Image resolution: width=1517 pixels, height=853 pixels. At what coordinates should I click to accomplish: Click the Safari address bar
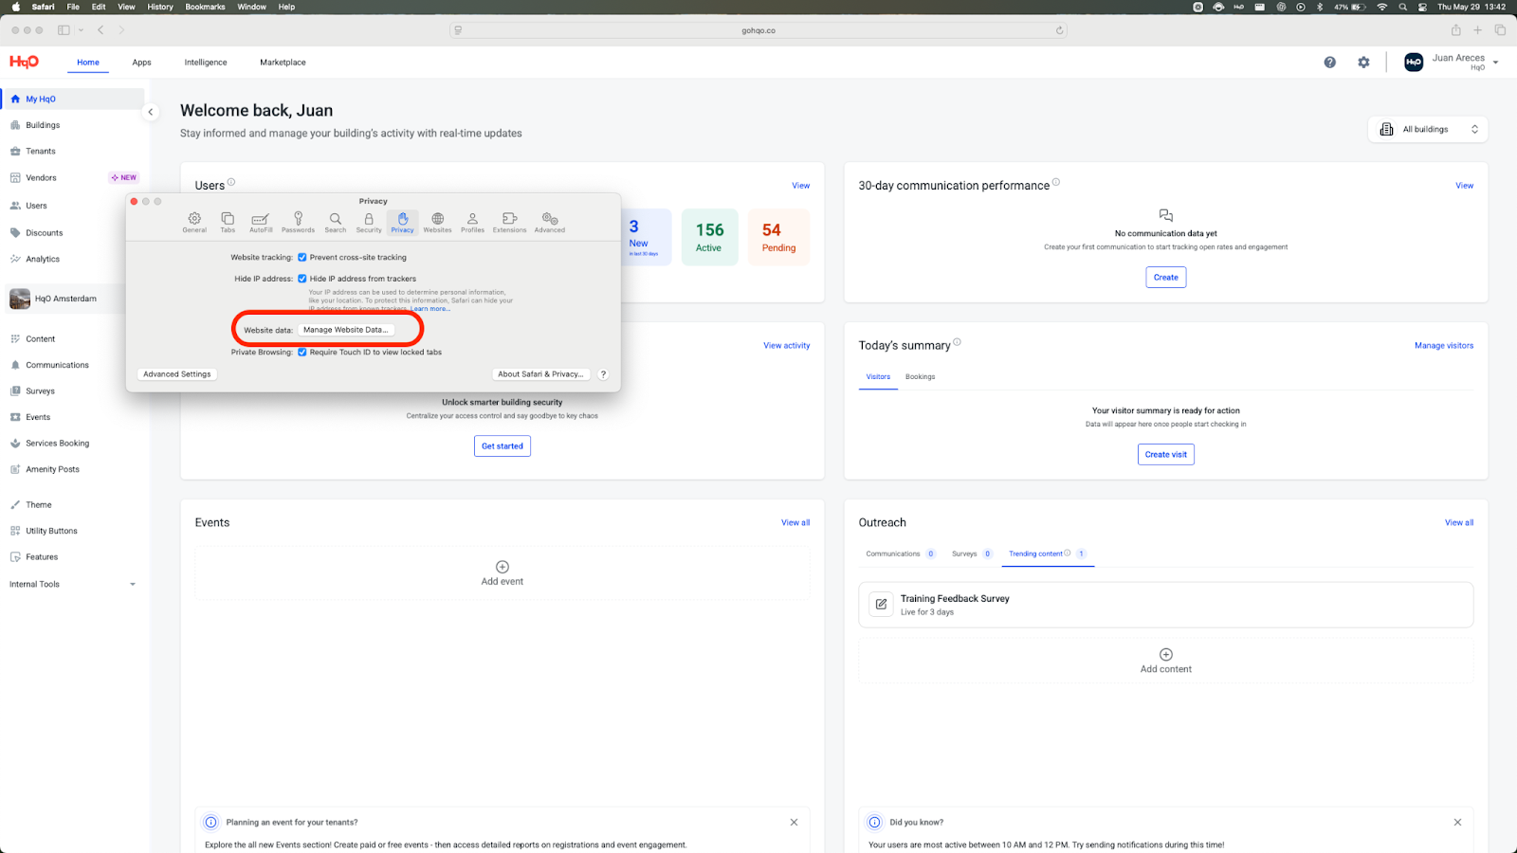click(758, 30)
